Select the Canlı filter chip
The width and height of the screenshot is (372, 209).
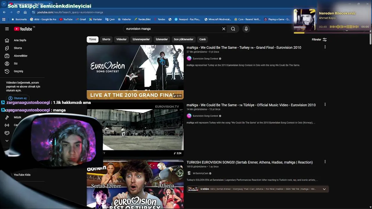(203, 39)
